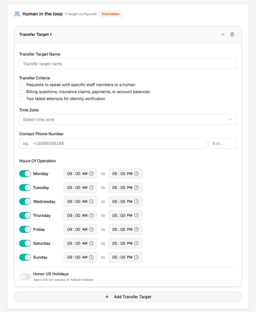Viewport: 256px width, 312px height.
Task: Check requests to speak with a human
Action: click(x=22, y=85)
